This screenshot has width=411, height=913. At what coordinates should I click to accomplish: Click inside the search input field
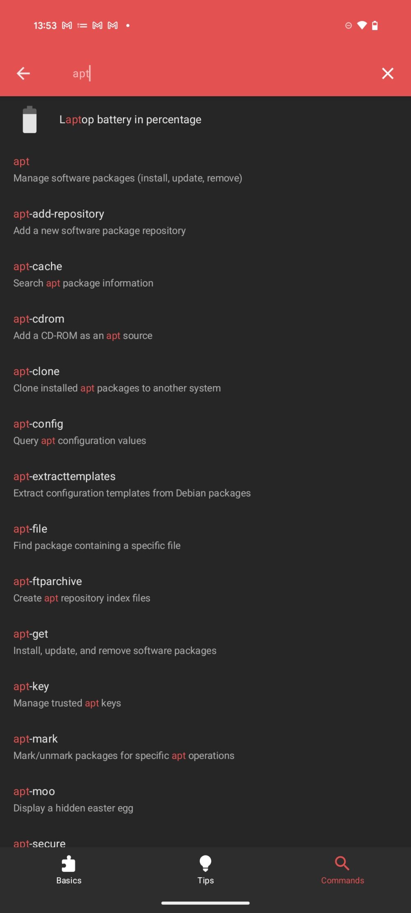[x=185, y=73]
